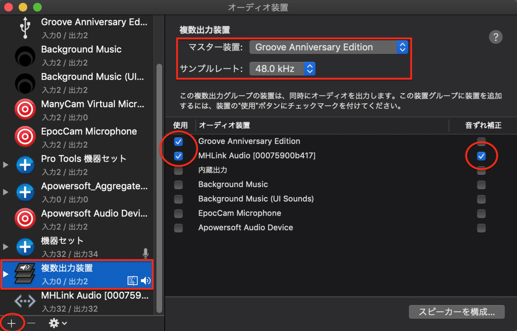Click the 複数出力装置 heading text

coord(205,30)
